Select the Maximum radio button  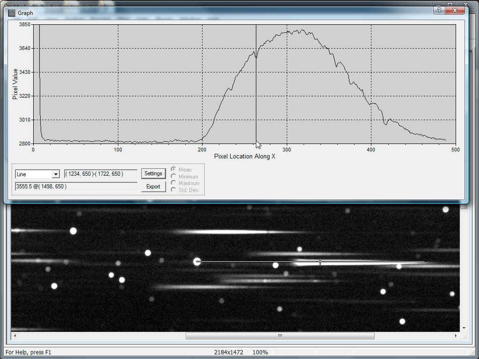[x=173, y=183]
